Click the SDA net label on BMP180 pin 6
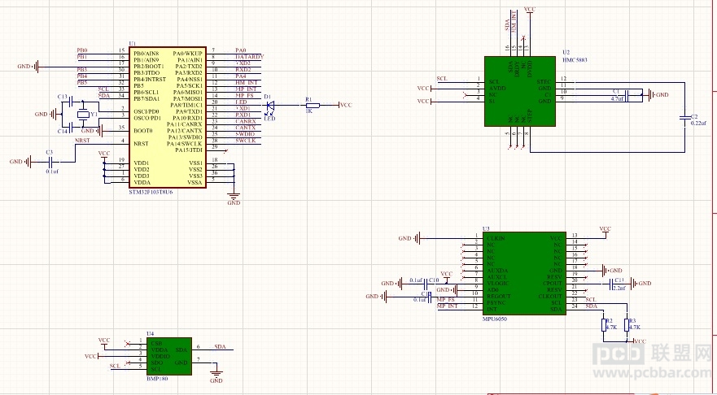717x395 pixels. click(x=220, y=347)
